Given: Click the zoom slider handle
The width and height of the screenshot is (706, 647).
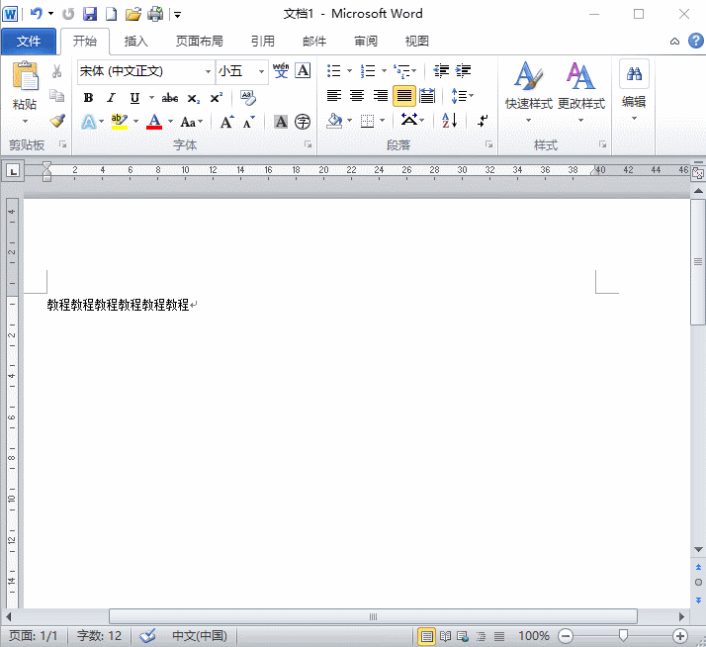Looking at the screenshot, I should [622, 636].
